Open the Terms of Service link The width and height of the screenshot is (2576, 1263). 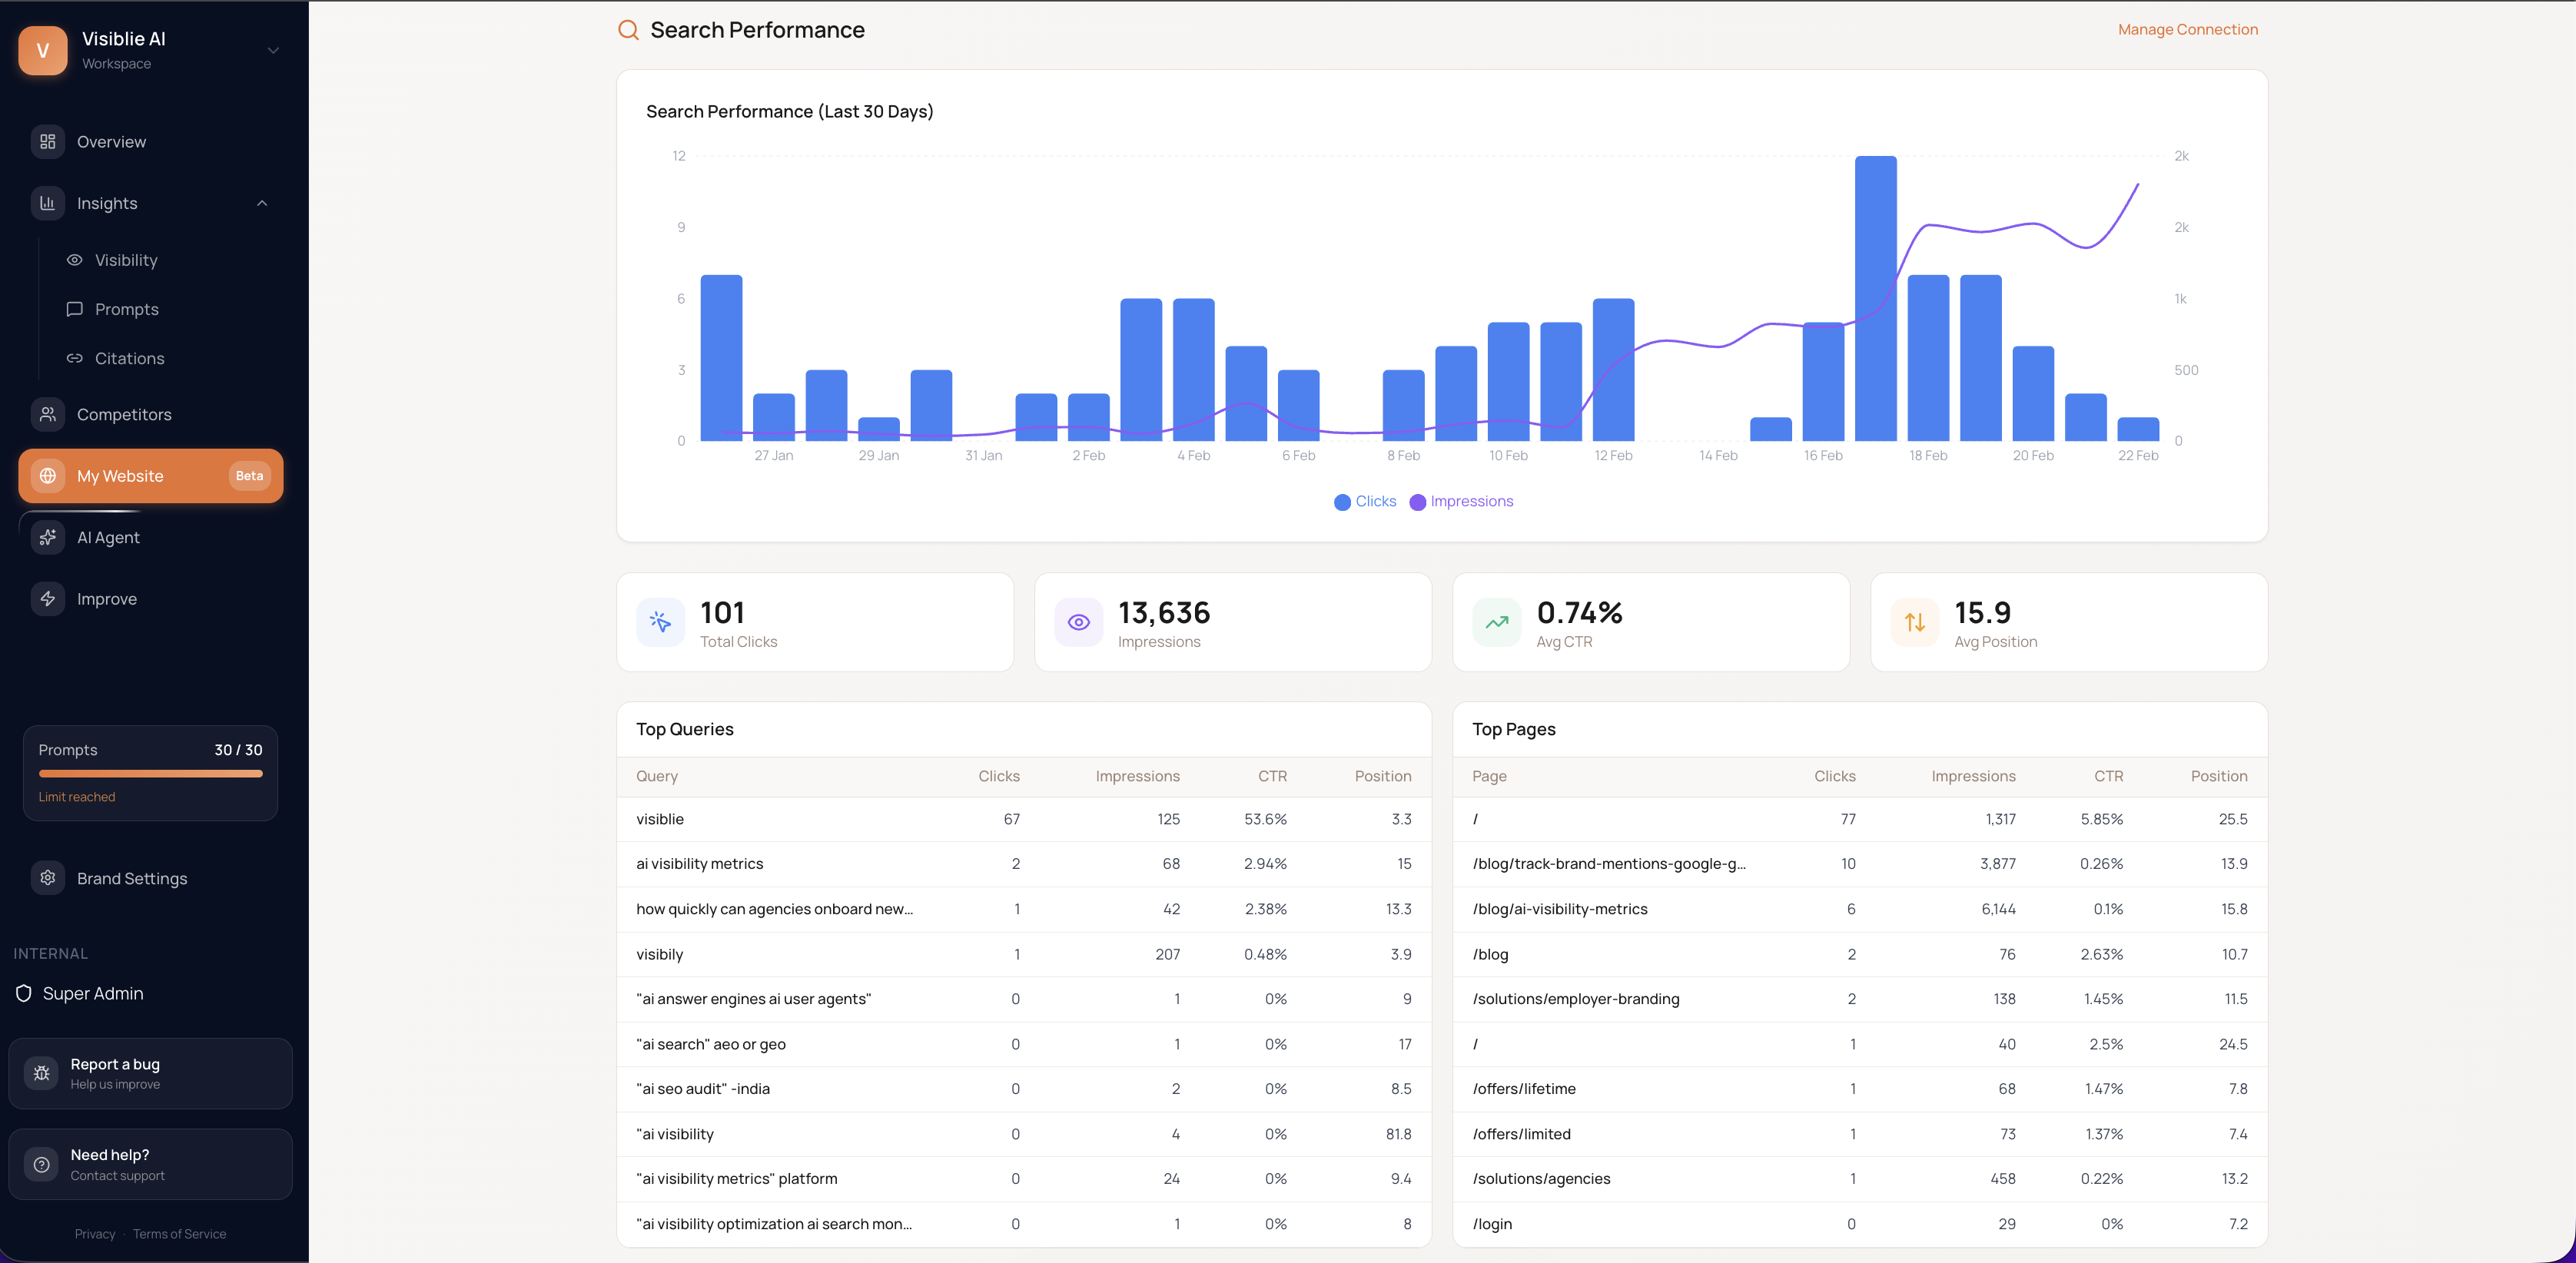(179, 1234)
